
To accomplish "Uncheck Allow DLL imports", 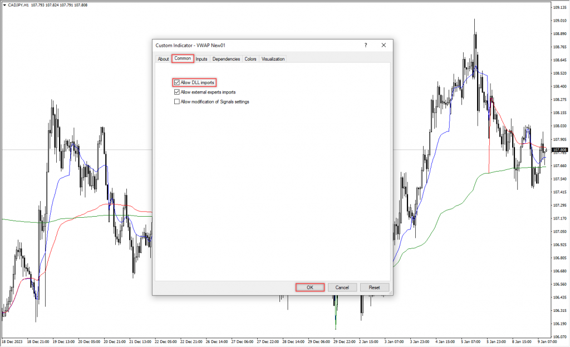I will (x=177, y=82).
